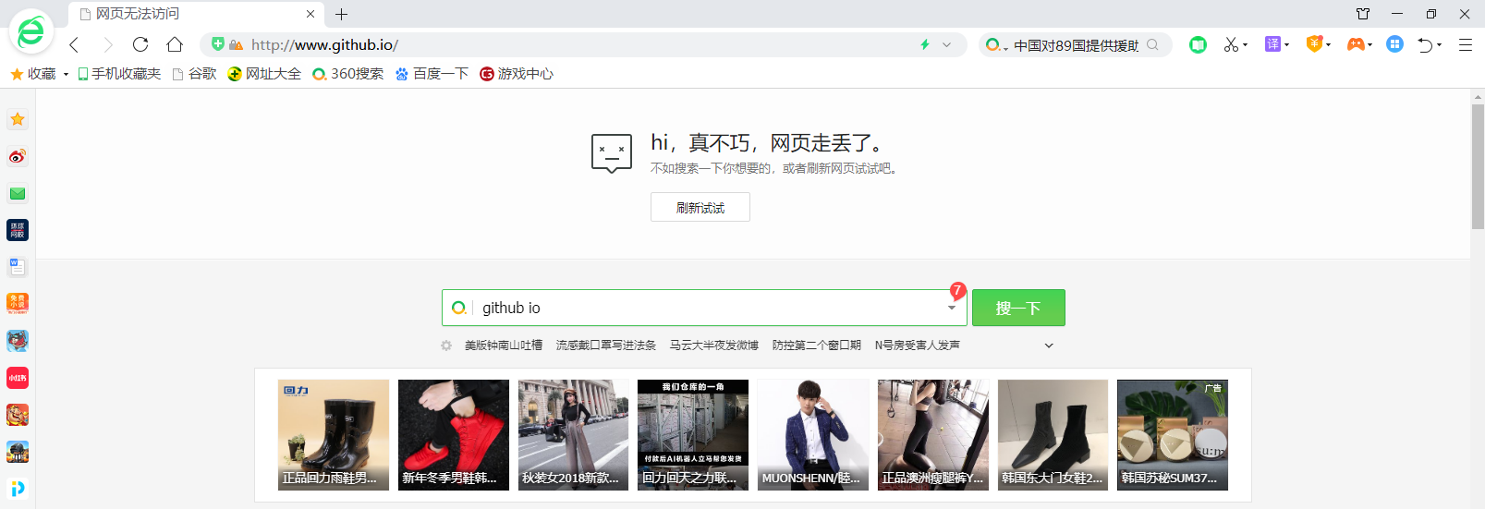Image resolution: width=1485 pixels, height=509 pixels.
Task: Open the 正品回力雨鞋男 thumbnail
Action: pyautogui.click(x=334, y=434)
